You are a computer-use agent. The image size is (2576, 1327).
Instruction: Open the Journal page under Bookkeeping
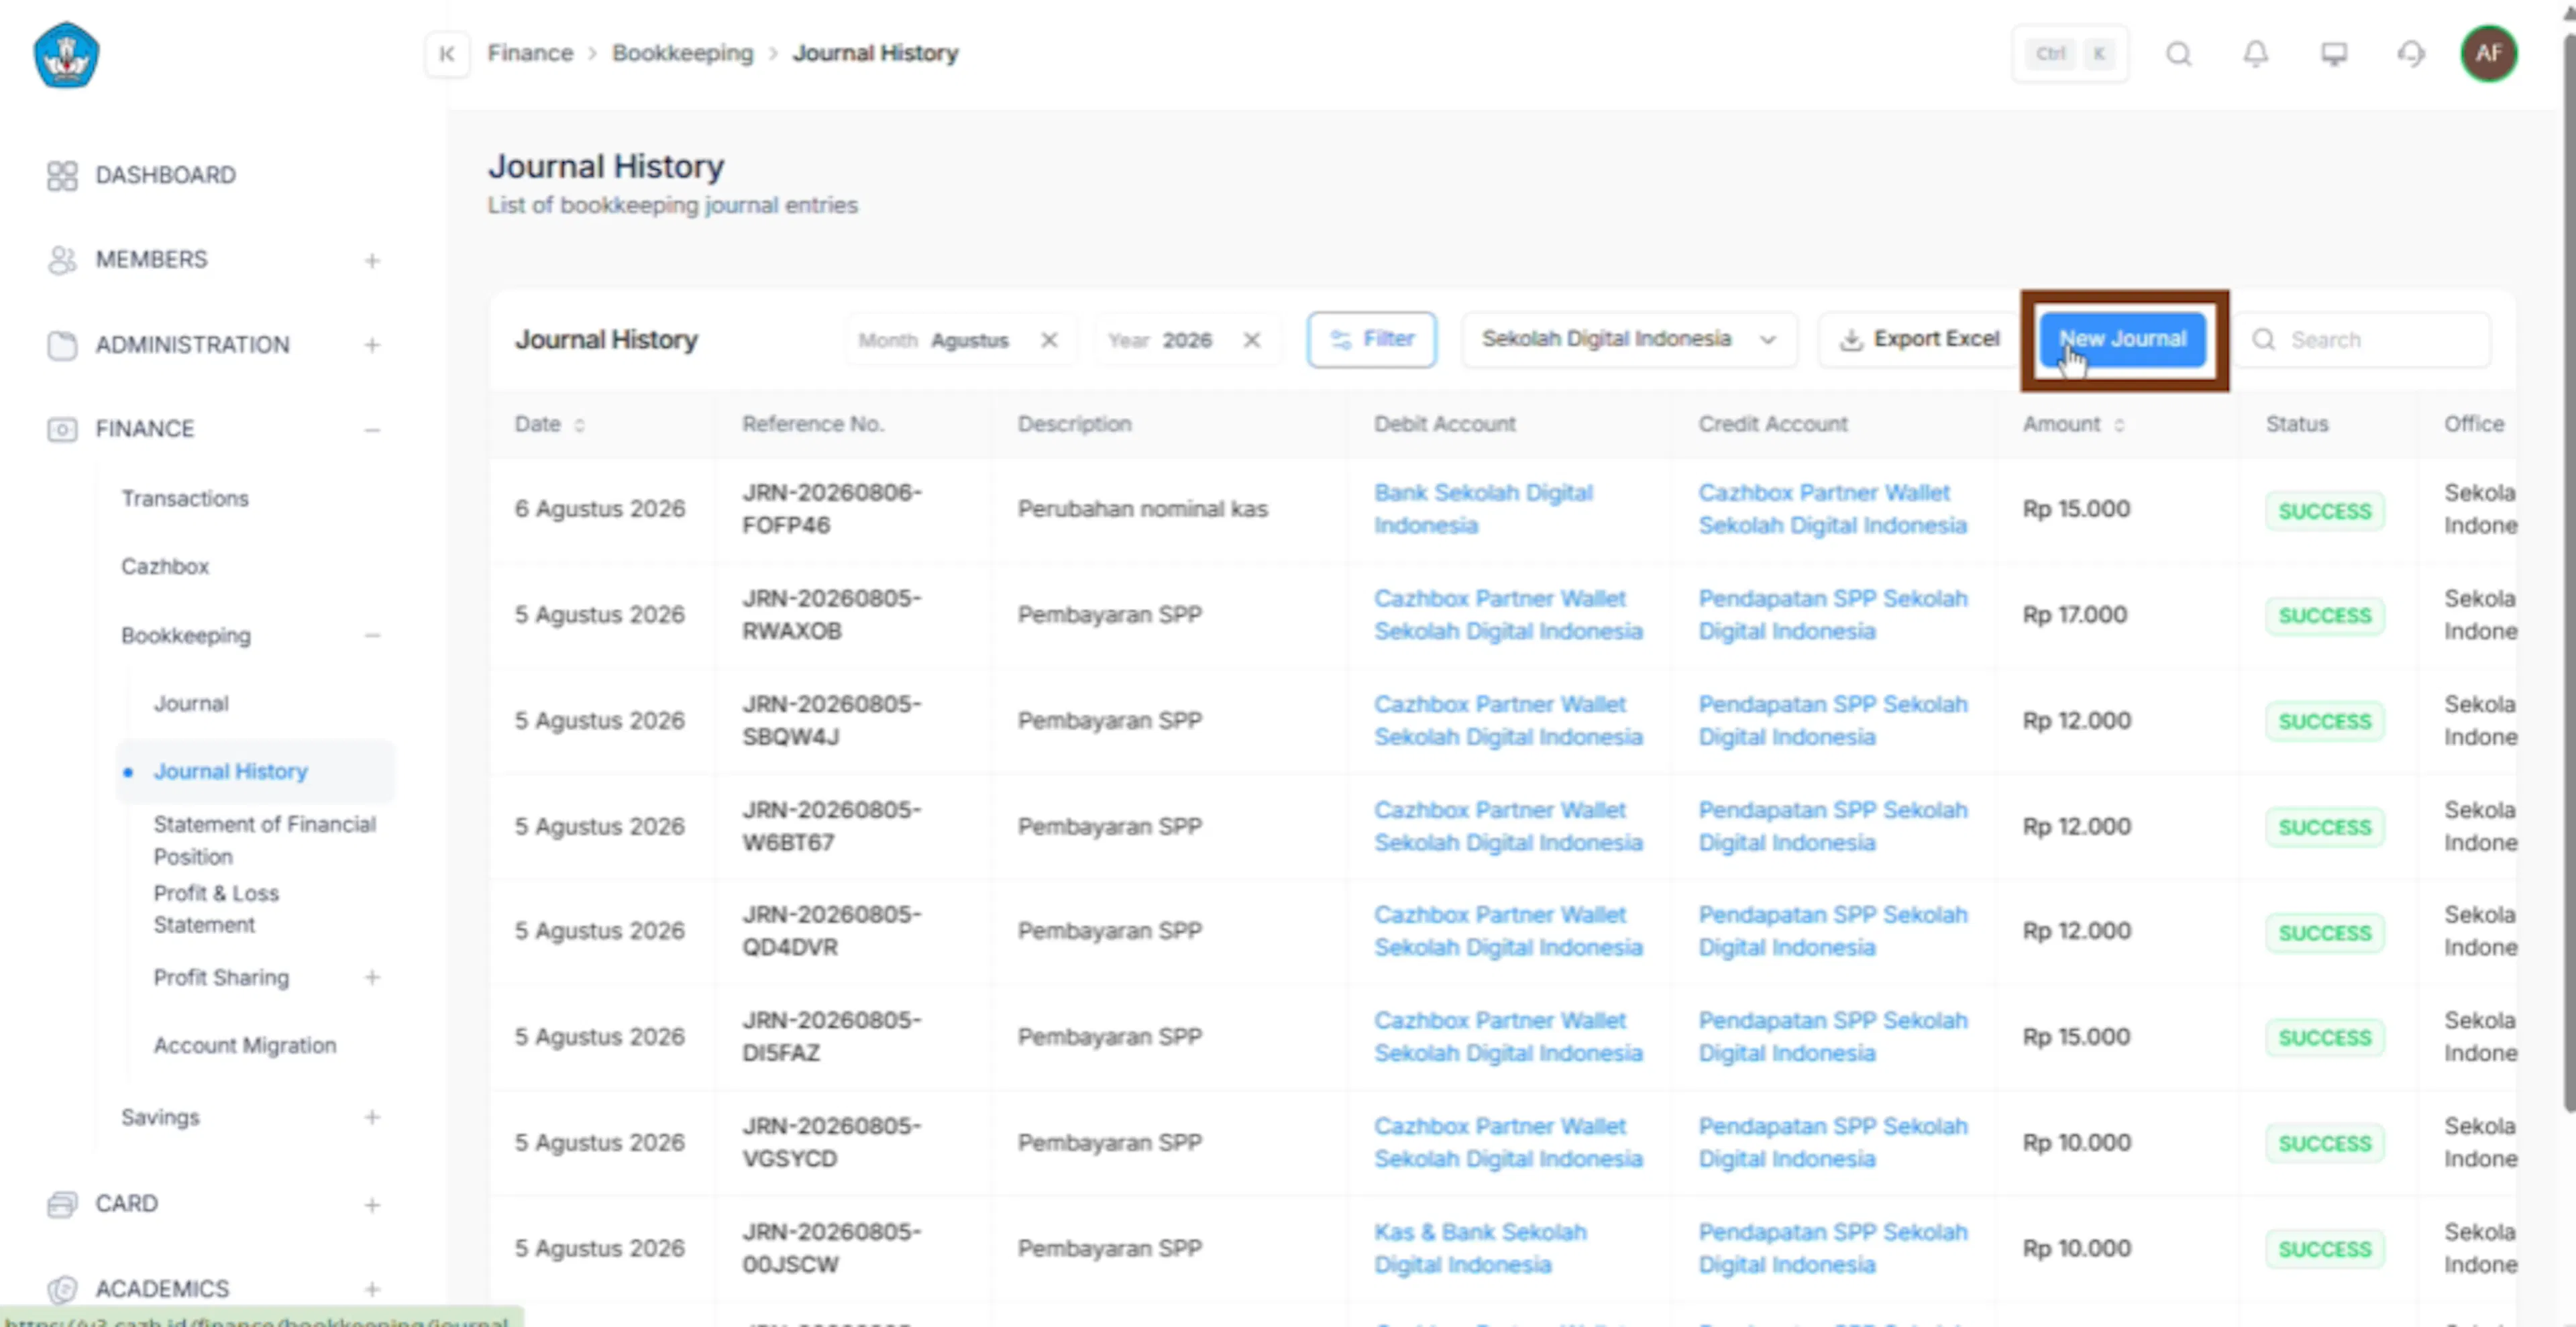point(191,703)
